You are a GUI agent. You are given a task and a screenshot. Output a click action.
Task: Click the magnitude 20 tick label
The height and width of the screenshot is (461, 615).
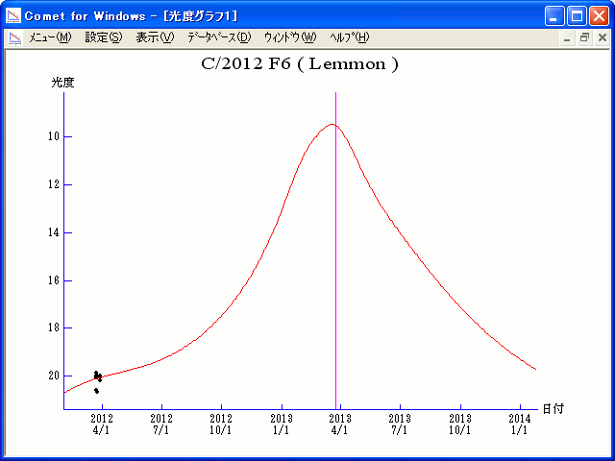click(54, 376)
